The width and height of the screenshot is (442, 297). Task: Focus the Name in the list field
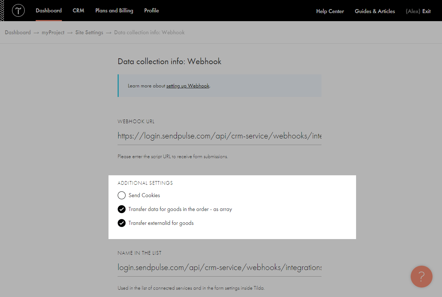click(219, 267)
